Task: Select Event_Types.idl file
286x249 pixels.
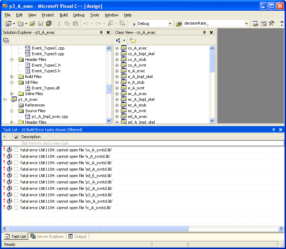Action: [46, 88]
